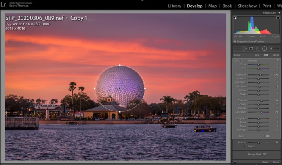Click the Saturation slider handle
Image resolution: width=282 pixels, height=165 pixels.
tap(261, 112)
